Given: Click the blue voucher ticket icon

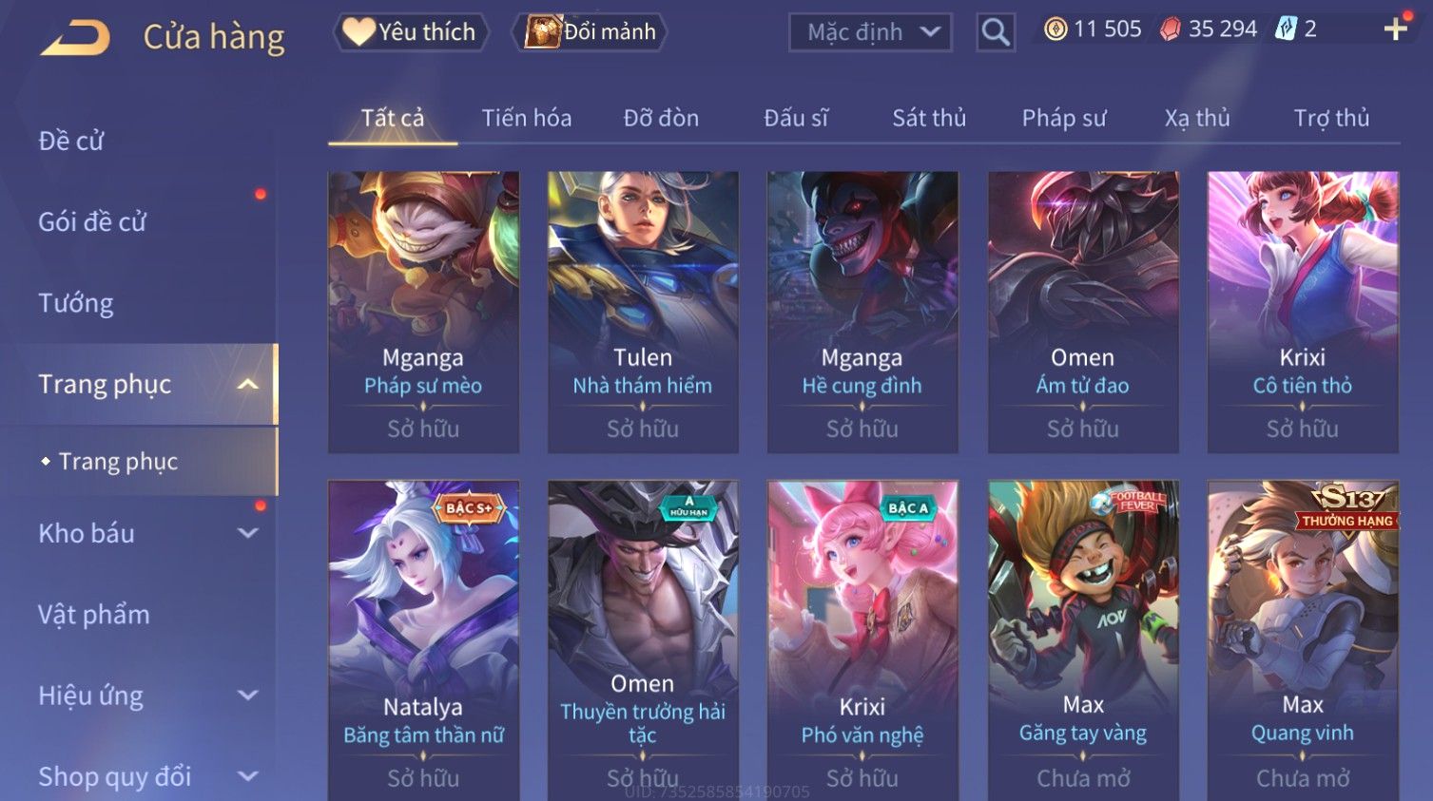Looking at the screenshot, I should [1286, 29].
